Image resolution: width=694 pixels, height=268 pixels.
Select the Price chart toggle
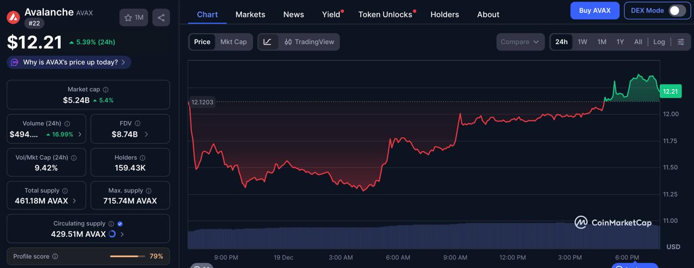[x=202, y=42]
